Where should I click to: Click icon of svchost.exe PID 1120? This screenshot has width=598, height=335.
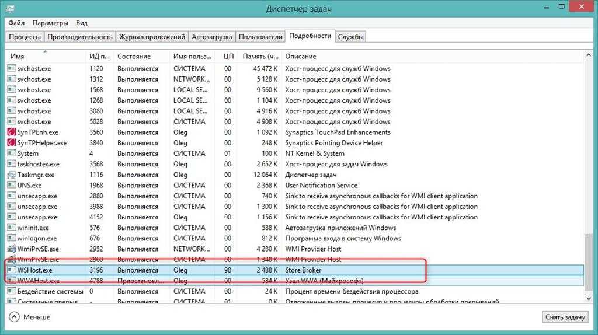click(12, 69)
